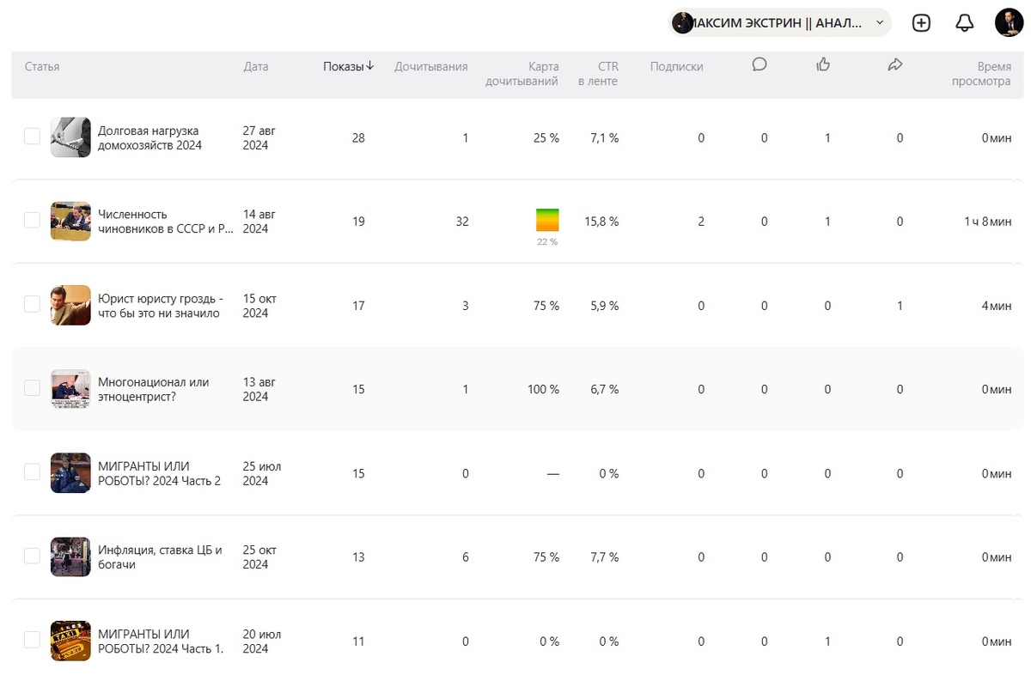
Task: Sort by CTR в ленте column header
Action: (x=598, y=74)
